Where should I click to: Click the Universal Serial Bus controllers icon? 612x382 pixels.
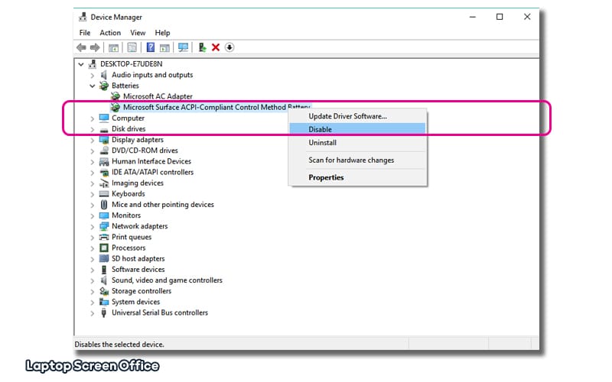point(104,312)
